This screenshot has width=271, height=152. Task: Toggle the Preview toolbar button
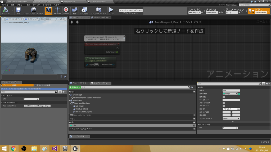pyautogui.click(x=49, y=11)
